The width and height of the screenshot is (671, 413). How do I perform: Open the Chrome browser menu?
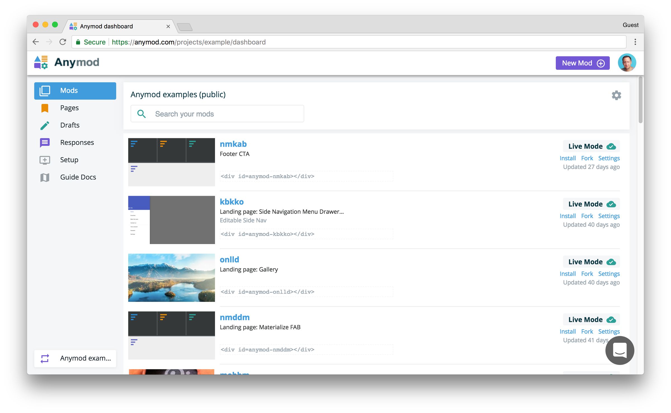(x=635, y=42)
